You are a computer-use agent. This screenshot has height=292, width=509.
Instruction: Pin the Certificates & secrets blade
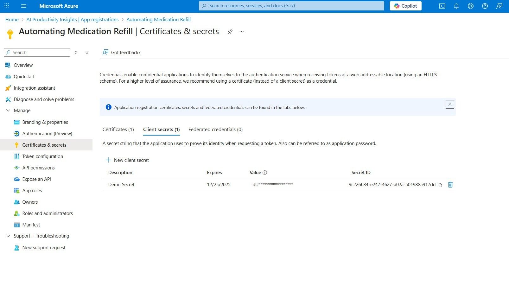pyautogui.click(x=230, y=31)
